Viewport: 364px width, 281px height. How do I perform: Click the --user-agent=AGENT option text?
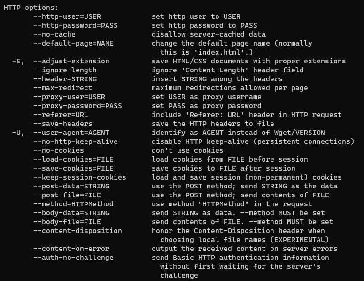click(x=71, y=133)
